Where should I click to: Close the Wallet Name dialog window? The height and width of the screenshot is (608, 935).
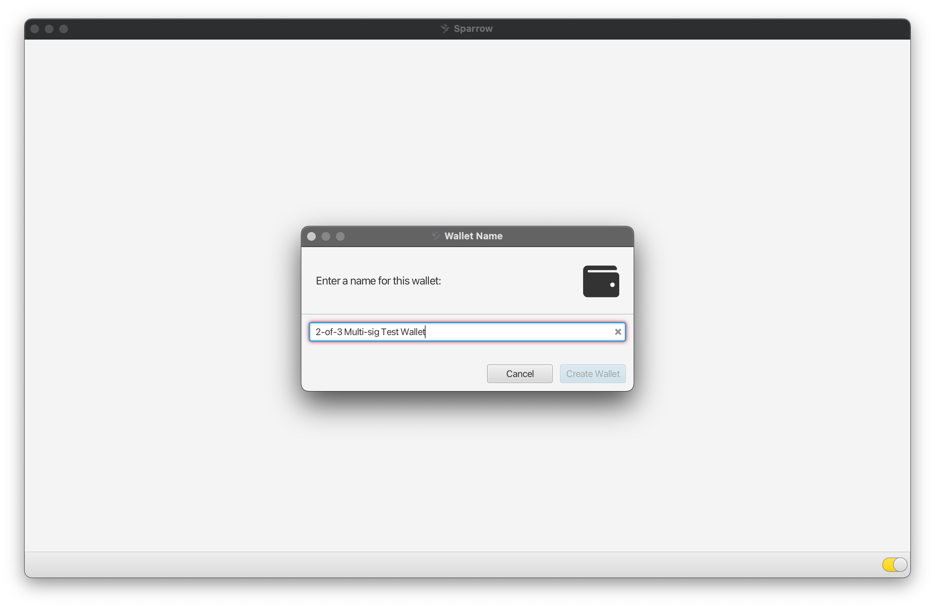311,236
